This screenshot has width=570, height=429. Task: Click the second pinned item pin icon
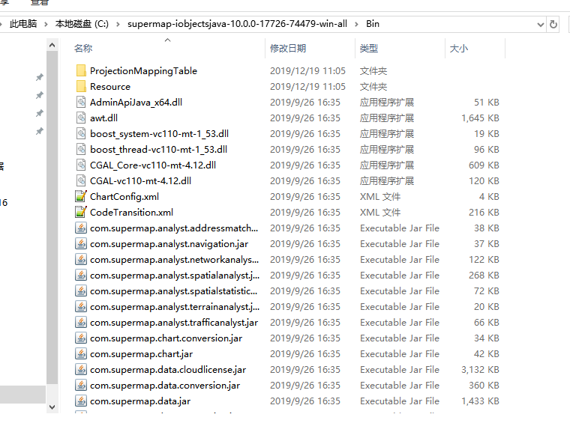point(40,95)
